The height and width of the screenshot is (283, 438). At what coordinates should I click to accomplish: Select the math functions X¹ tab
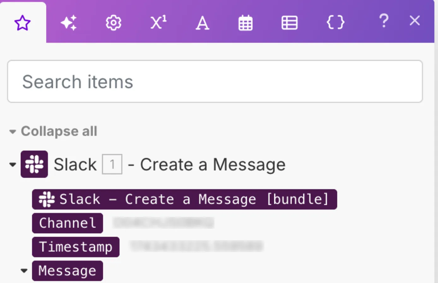pos(158,23)
